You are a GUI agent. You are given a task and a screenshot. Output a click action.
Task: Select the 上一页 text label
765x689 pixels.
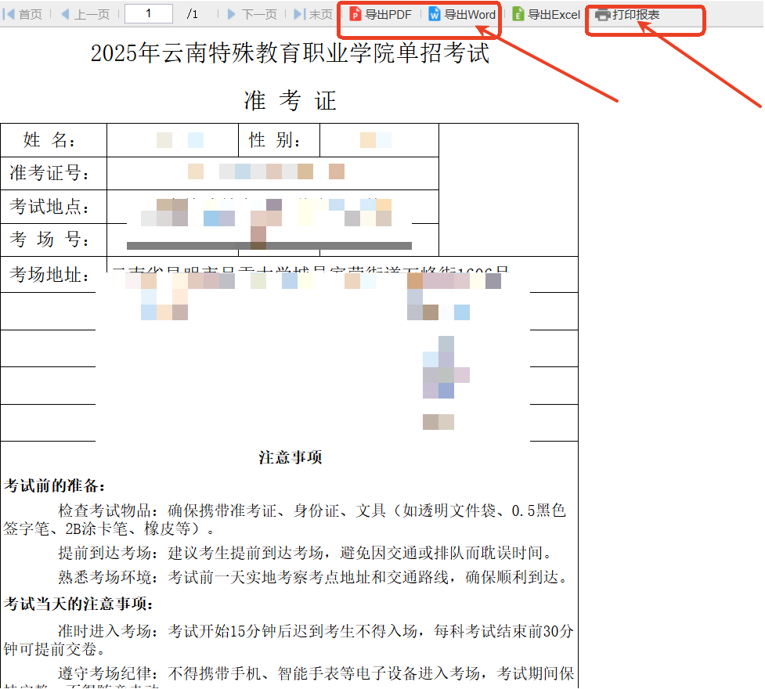[92, 14]
